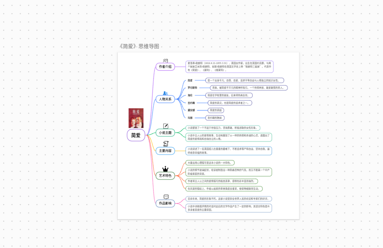This screenshot has height=248, width=383.
Task: Click the pencil edit icon above 小说主题
Action: 166,126
